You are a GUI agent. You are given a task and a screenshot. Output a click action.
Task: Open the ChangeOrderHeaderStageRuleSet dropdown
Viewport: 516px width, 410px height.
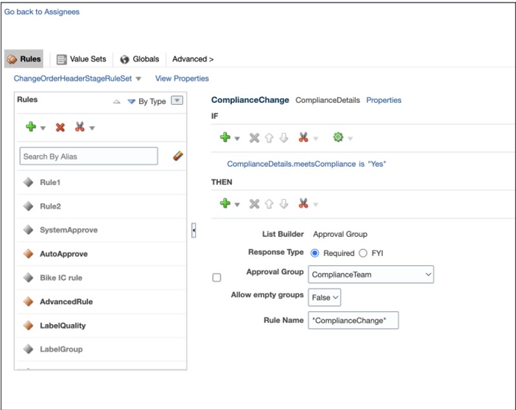coord(138,79)
